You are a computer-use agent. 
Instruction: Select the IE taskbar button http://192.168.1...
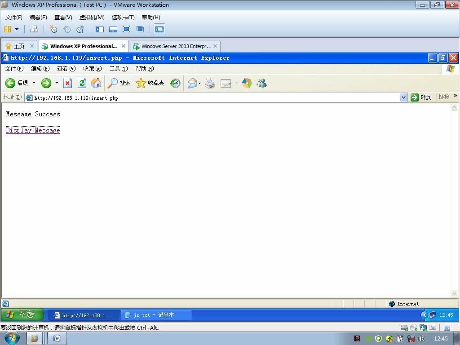[84, 315]
